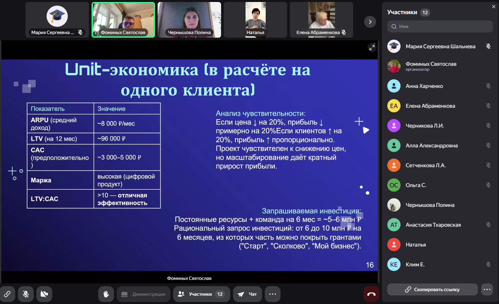Select Чернышова Полина video thumbnail
The width and height of the screenshot is (499, 304).
(189, 20)
